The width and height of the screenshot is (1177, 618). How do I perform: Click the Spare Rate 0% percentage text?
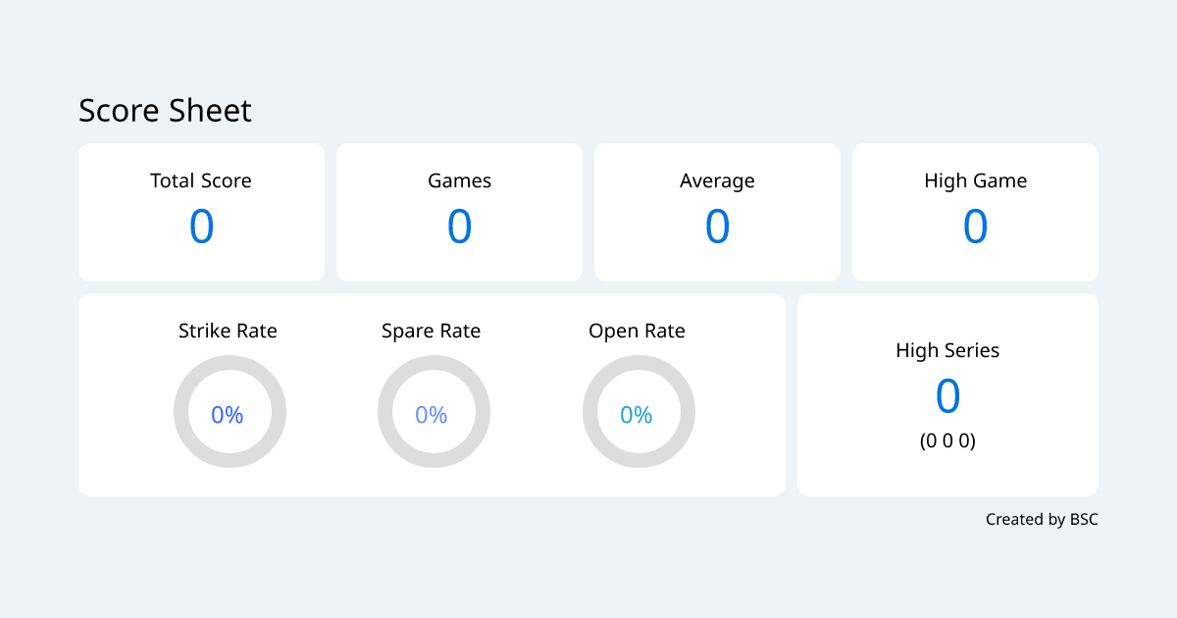(432, 415)
